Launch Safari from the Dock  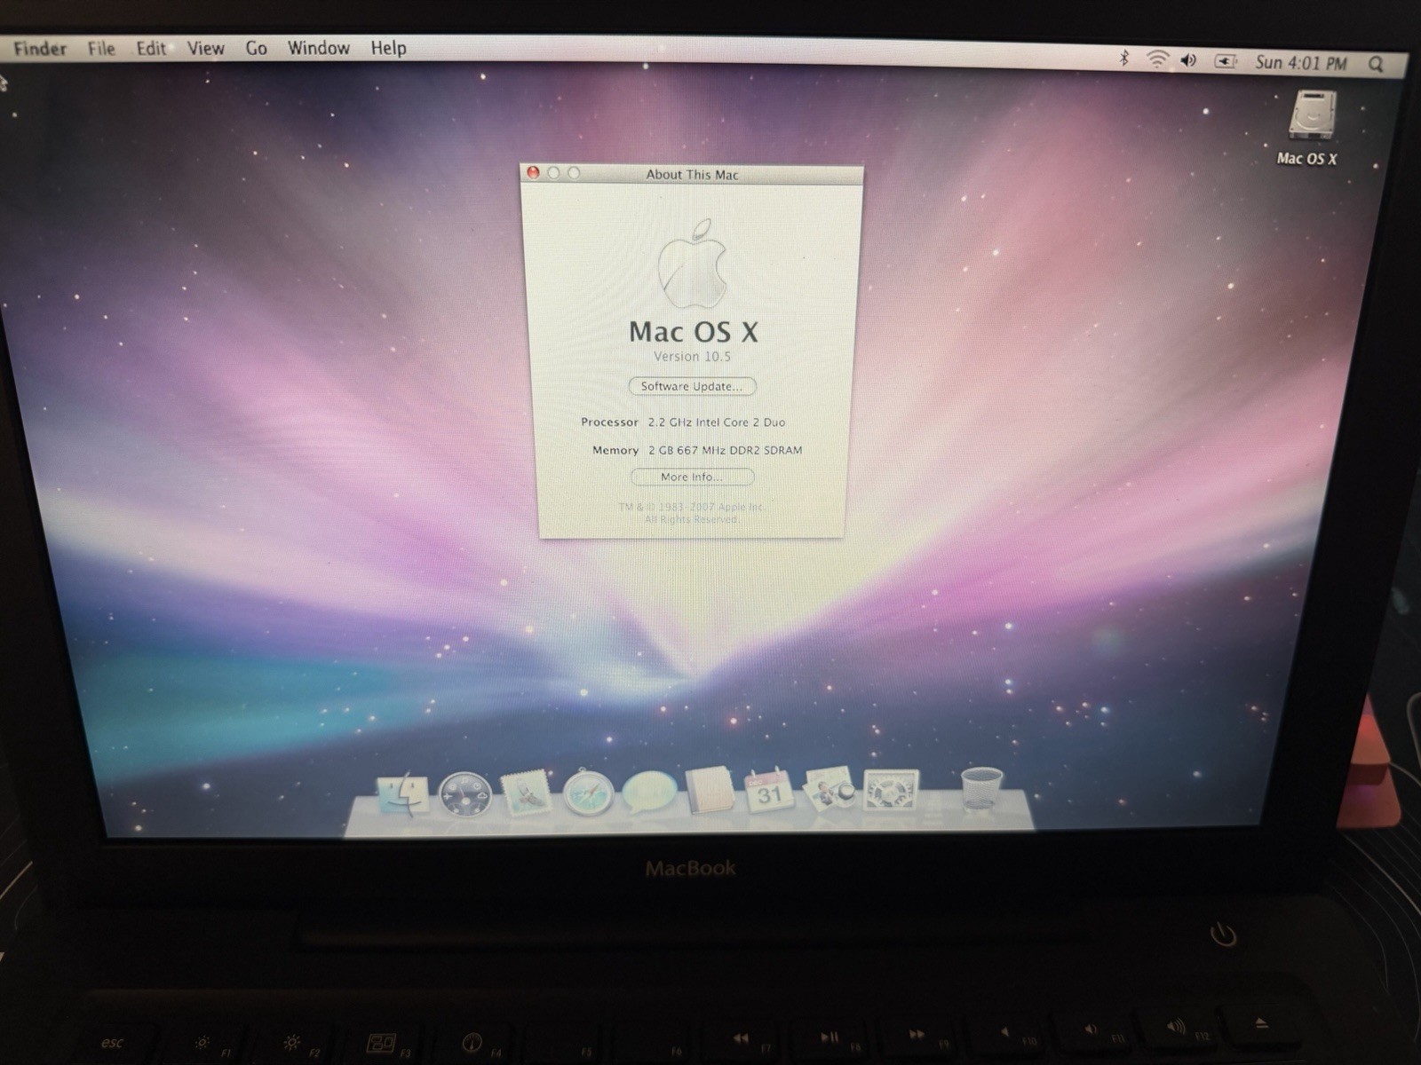click(x=588, y=793)
